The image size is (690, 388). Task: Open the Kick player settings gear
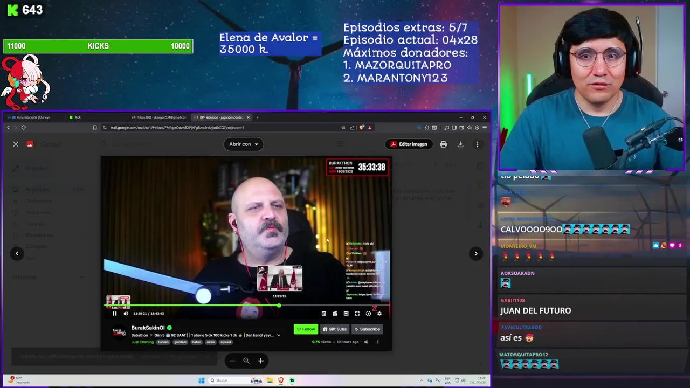(x=379, y=314)
